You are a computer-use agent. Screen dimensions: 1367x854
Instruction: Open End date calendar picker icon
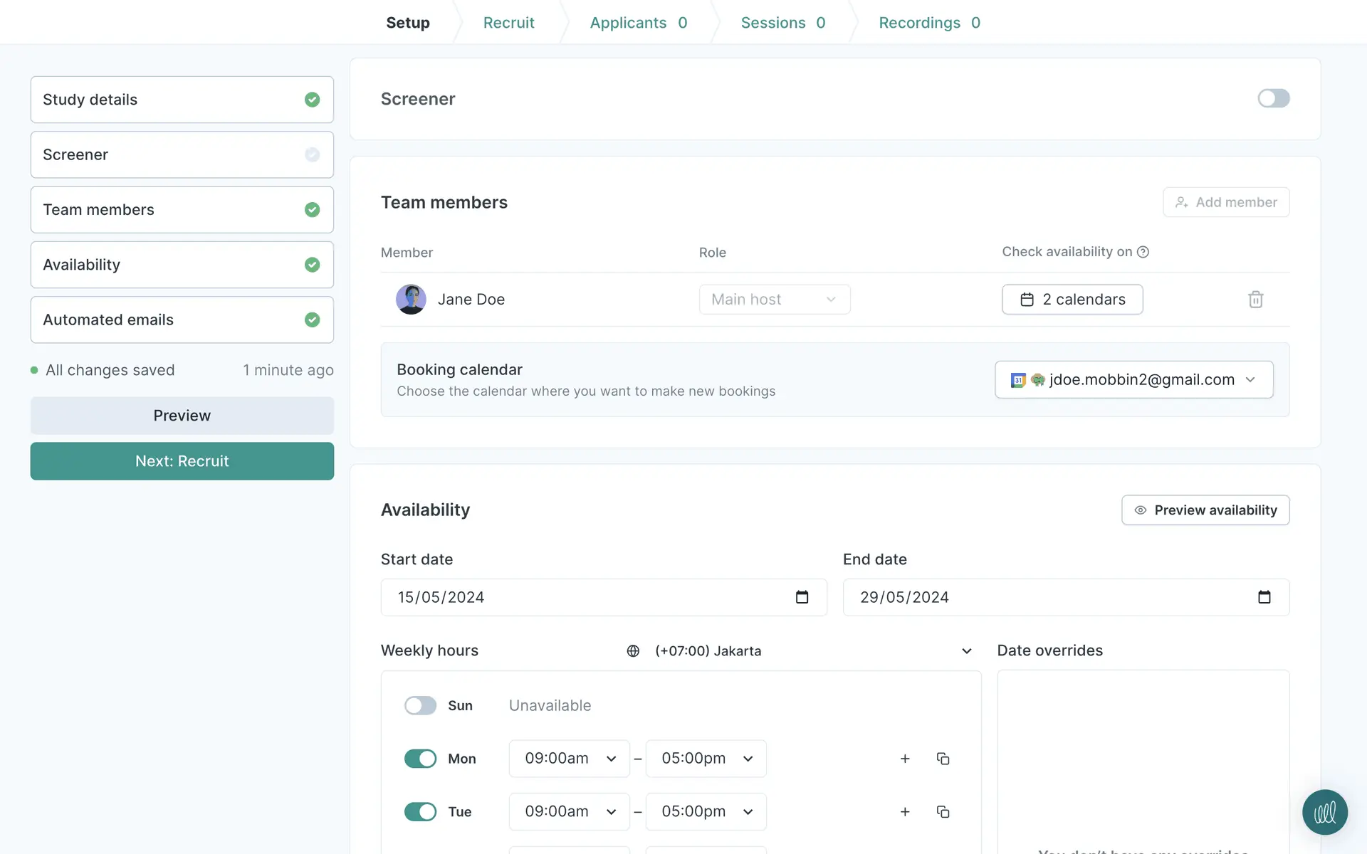coord(1264,597)
